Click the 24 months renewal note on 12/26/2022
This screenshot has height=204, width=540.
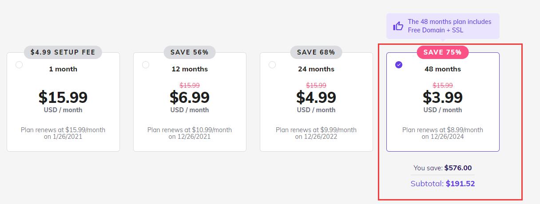click(x=316, y=133)
